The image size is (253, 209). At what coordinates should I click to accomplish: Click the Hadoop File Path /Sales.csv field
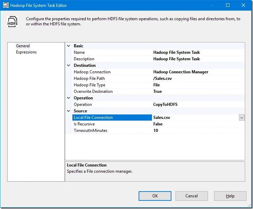(198, 78)
